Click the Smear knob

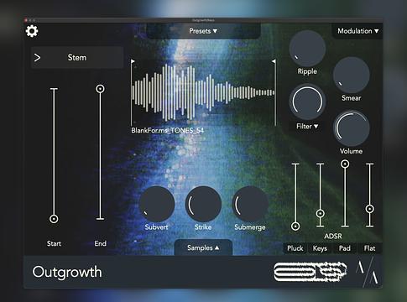352,75
